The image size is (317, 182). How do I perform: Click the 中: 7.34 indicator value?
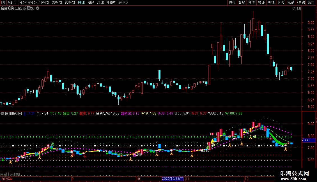pos(42,113)
